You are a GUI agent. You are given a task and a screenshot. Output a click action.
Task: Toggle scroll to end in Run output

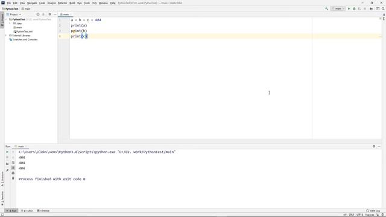(13, 168)
